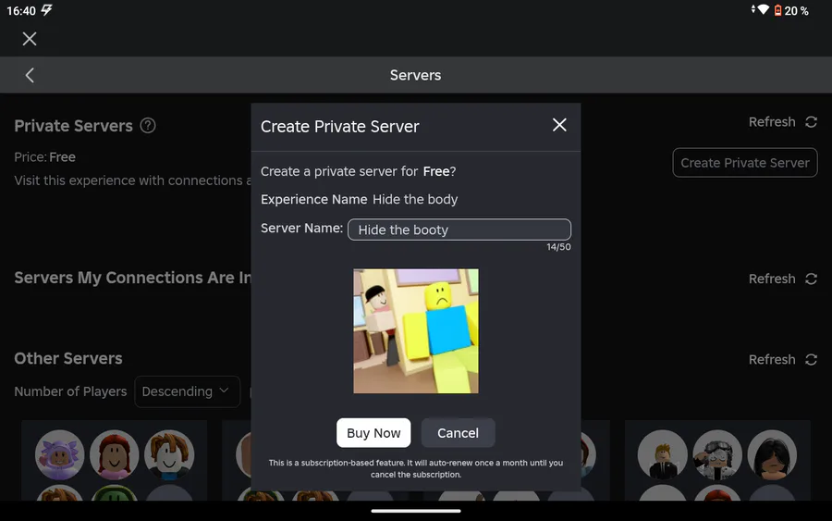Image resolution: width=832 pixels, height=521 pixels.
Task: Click the 16:40 clock
Action: click(x=21, y=10)
